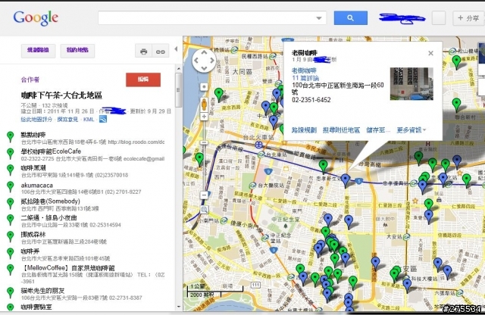This screenshot has width=485, height=315.
Task: Click the chain link icon
Action: click(x=160, y=51)
